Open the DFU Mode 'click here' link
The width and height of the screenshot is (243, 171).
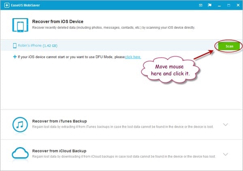133,57
